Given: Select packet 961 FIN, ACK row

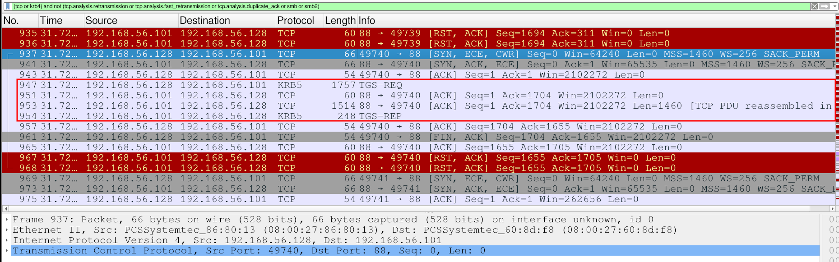Looking at the screenshot, I should [418, 137].
